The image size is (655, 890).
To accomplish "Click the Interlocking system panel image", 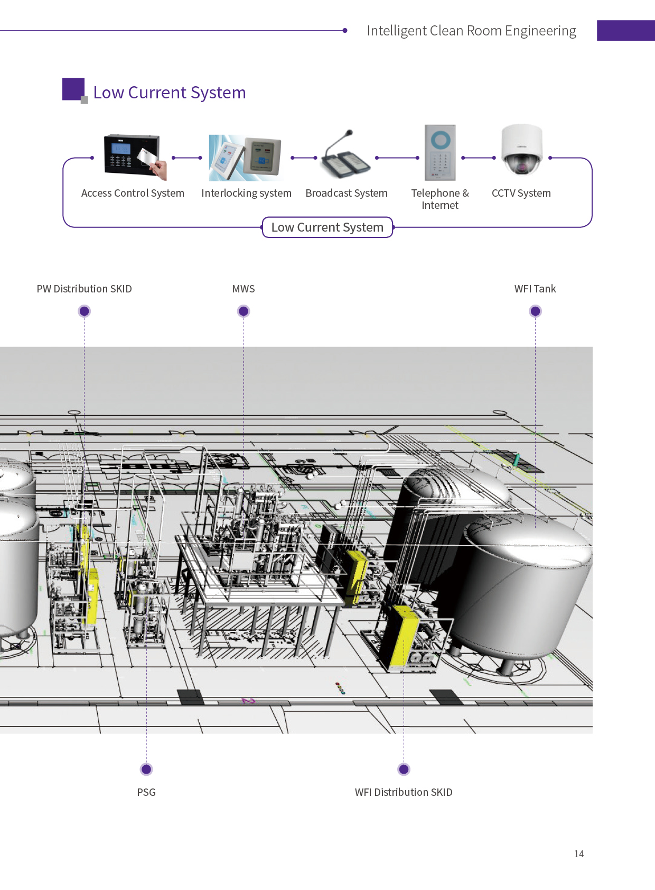I will [x=245, y=158].
